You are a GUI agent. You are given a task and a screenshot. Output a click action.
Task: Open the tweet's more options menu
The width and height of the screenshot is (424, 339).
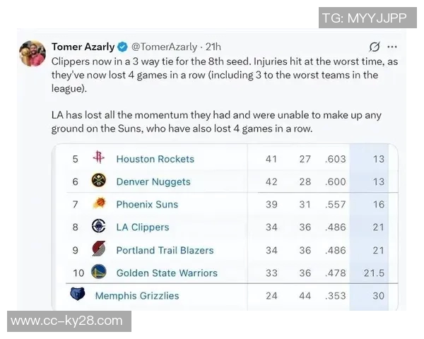[392, 47]
